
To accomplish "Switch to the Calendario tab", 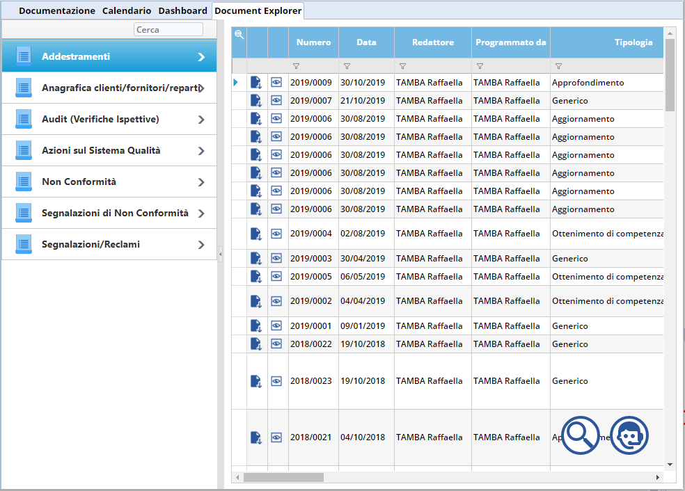I will click(127, 10).
